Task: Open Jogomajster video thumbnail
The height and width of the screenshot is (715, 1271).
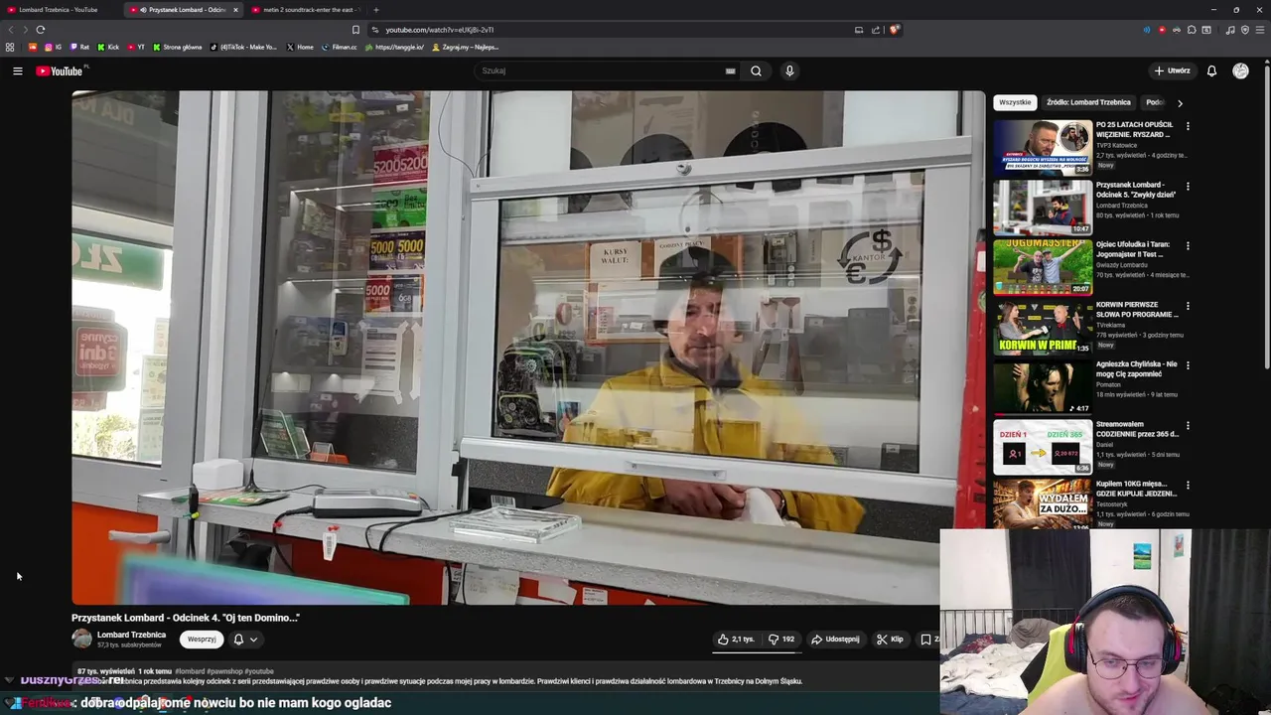Action: click(x=1043, y=266)
